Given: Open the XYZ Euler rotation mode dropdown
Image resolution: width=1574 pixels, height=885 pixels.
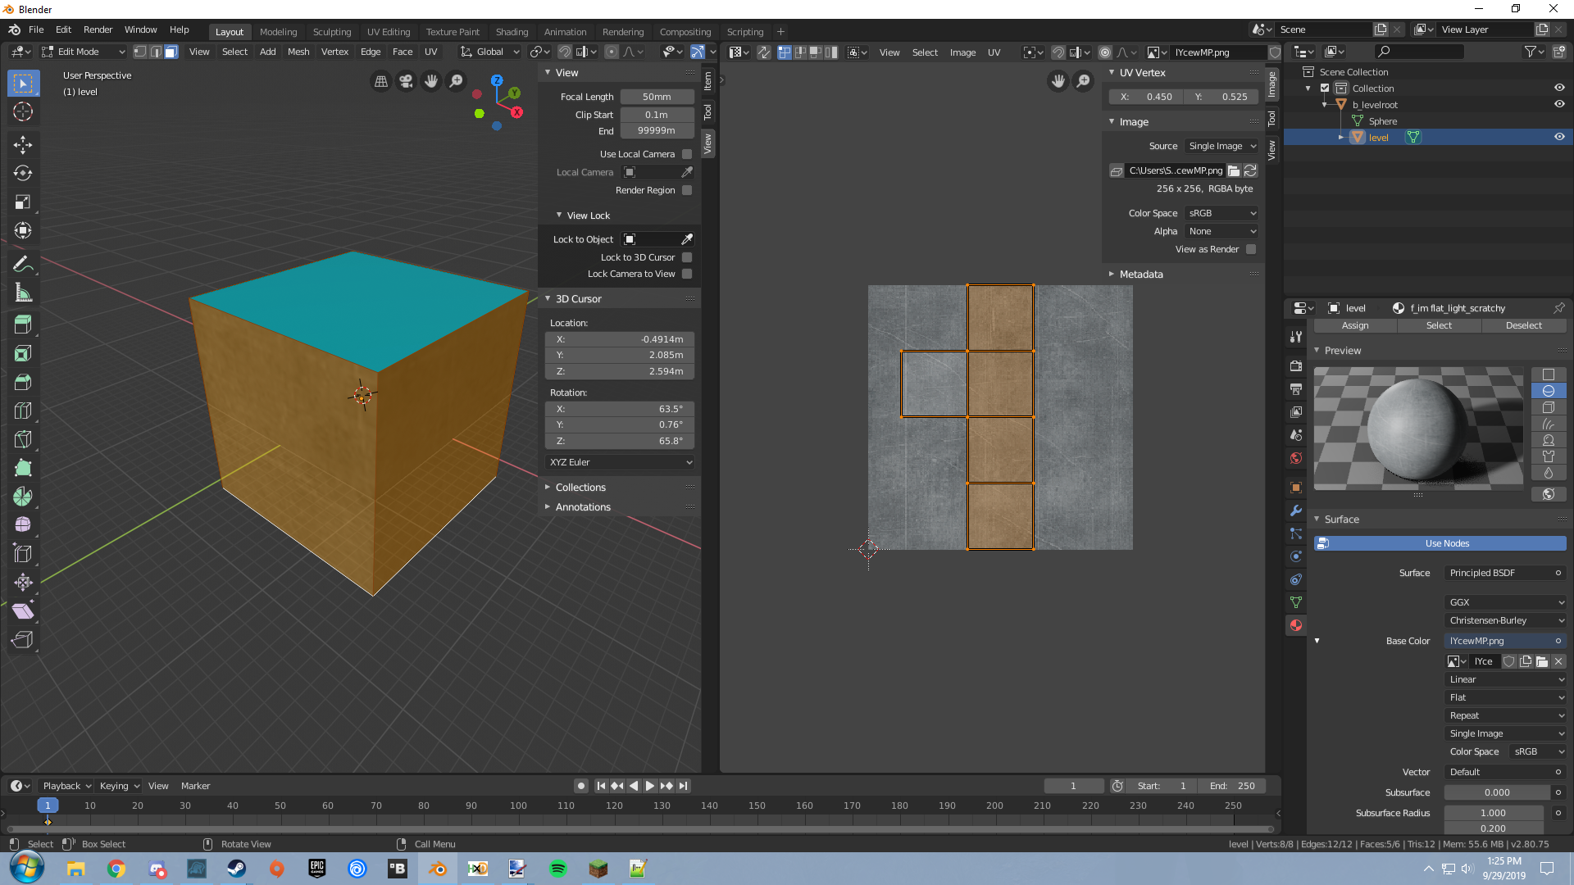Looking at the screenshot, I should (x=620, y=462).
